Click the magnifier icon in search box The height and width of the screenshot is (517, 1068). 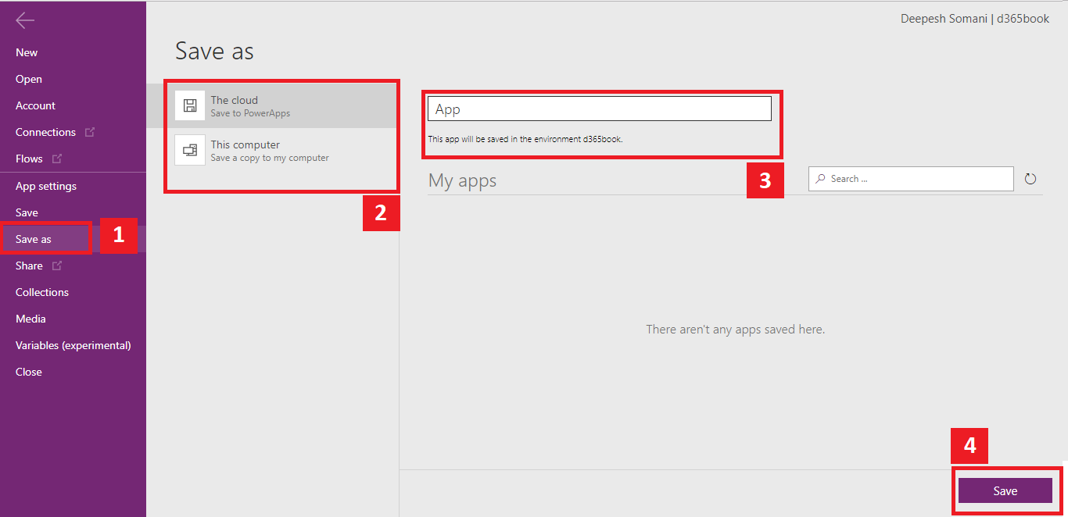820,179
